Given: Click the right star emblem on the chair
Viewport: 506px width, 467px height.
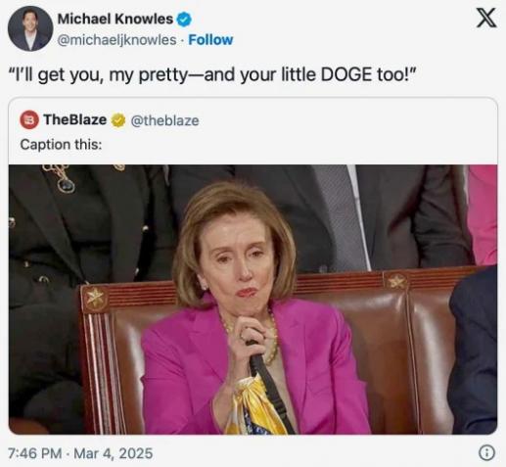Looking at the screenshot, I should (x=395, y=282).
